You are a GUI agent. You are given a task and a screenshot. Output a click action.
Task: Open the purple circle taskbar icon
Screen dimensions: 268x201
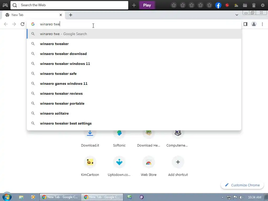[x=142, y=197]
